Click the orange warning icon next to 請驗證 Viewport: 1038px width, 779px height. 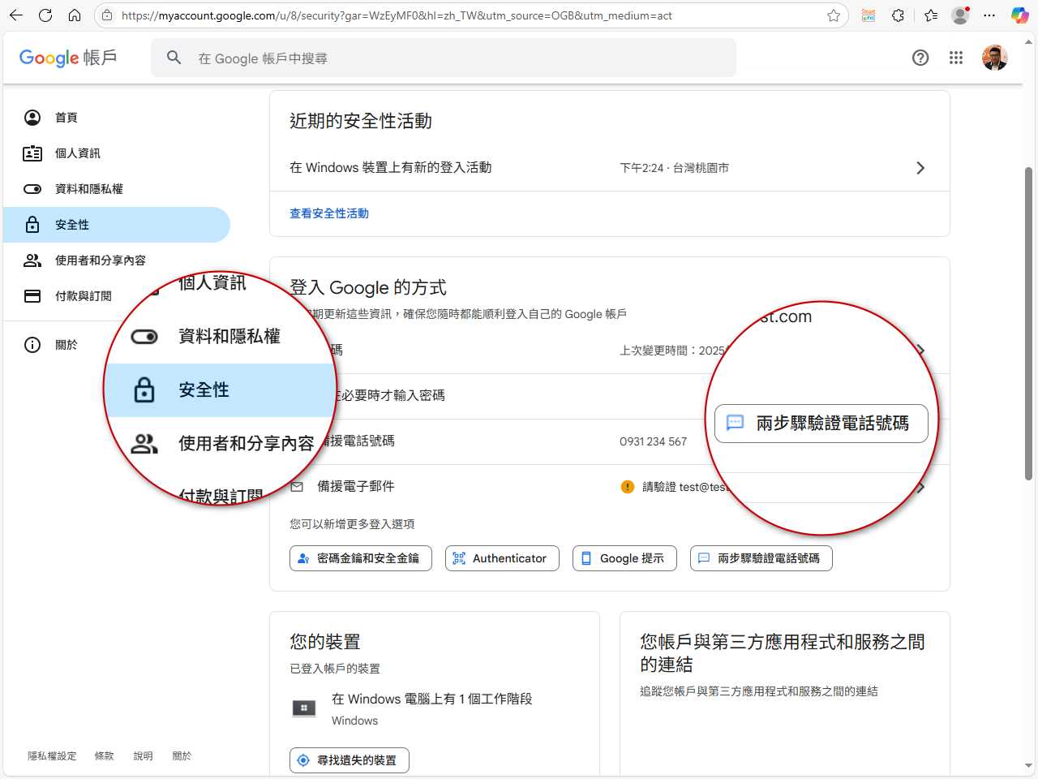pos(627,487)
